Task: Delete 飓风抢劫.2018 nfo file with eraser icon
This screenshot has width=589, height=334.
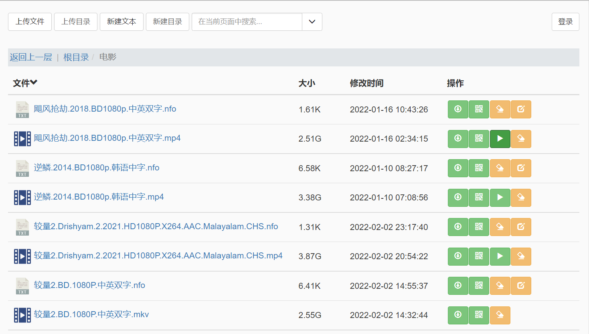Action: tap(500, 109)
